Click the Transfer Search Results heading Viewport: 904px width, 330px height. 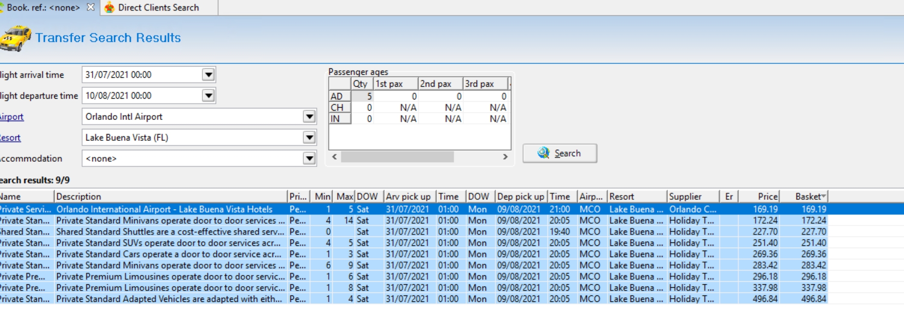(108, 38)
